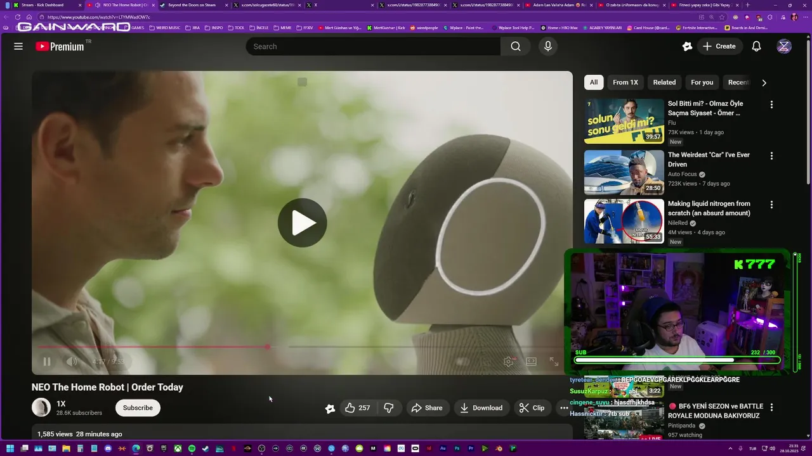
Task: Open the FFXIV bookmark folder
Action: point(305,28)
